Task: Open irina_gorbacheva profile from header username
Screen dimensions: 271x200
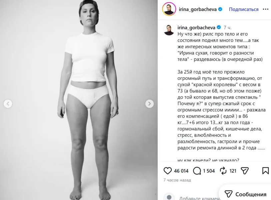Action: click(x=198, y=9)
